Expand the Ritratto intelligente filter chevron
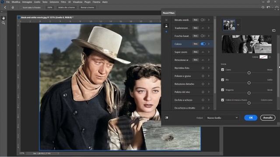Screen dimensions: 280x157 point(209,20)
